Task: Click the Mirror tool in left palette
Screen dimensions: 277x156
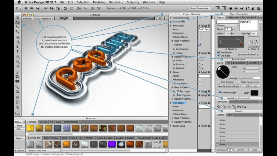Action: pos(17,66)
